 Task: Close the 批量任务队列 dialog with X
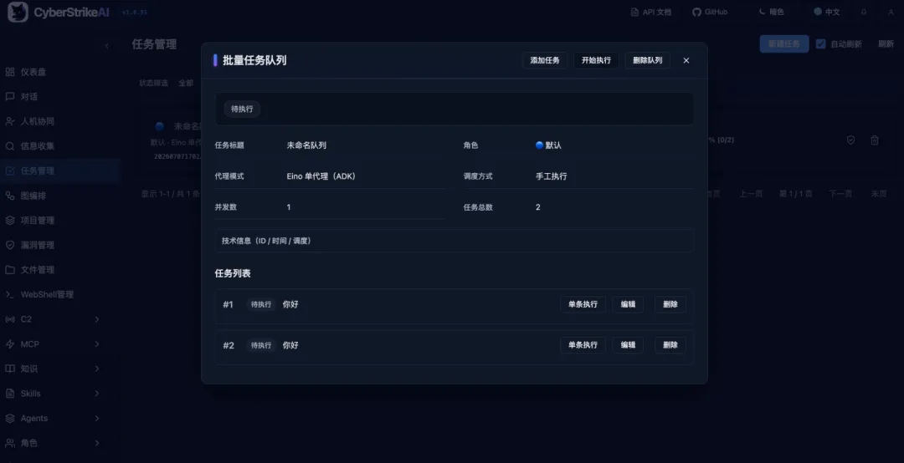point(686,60)
